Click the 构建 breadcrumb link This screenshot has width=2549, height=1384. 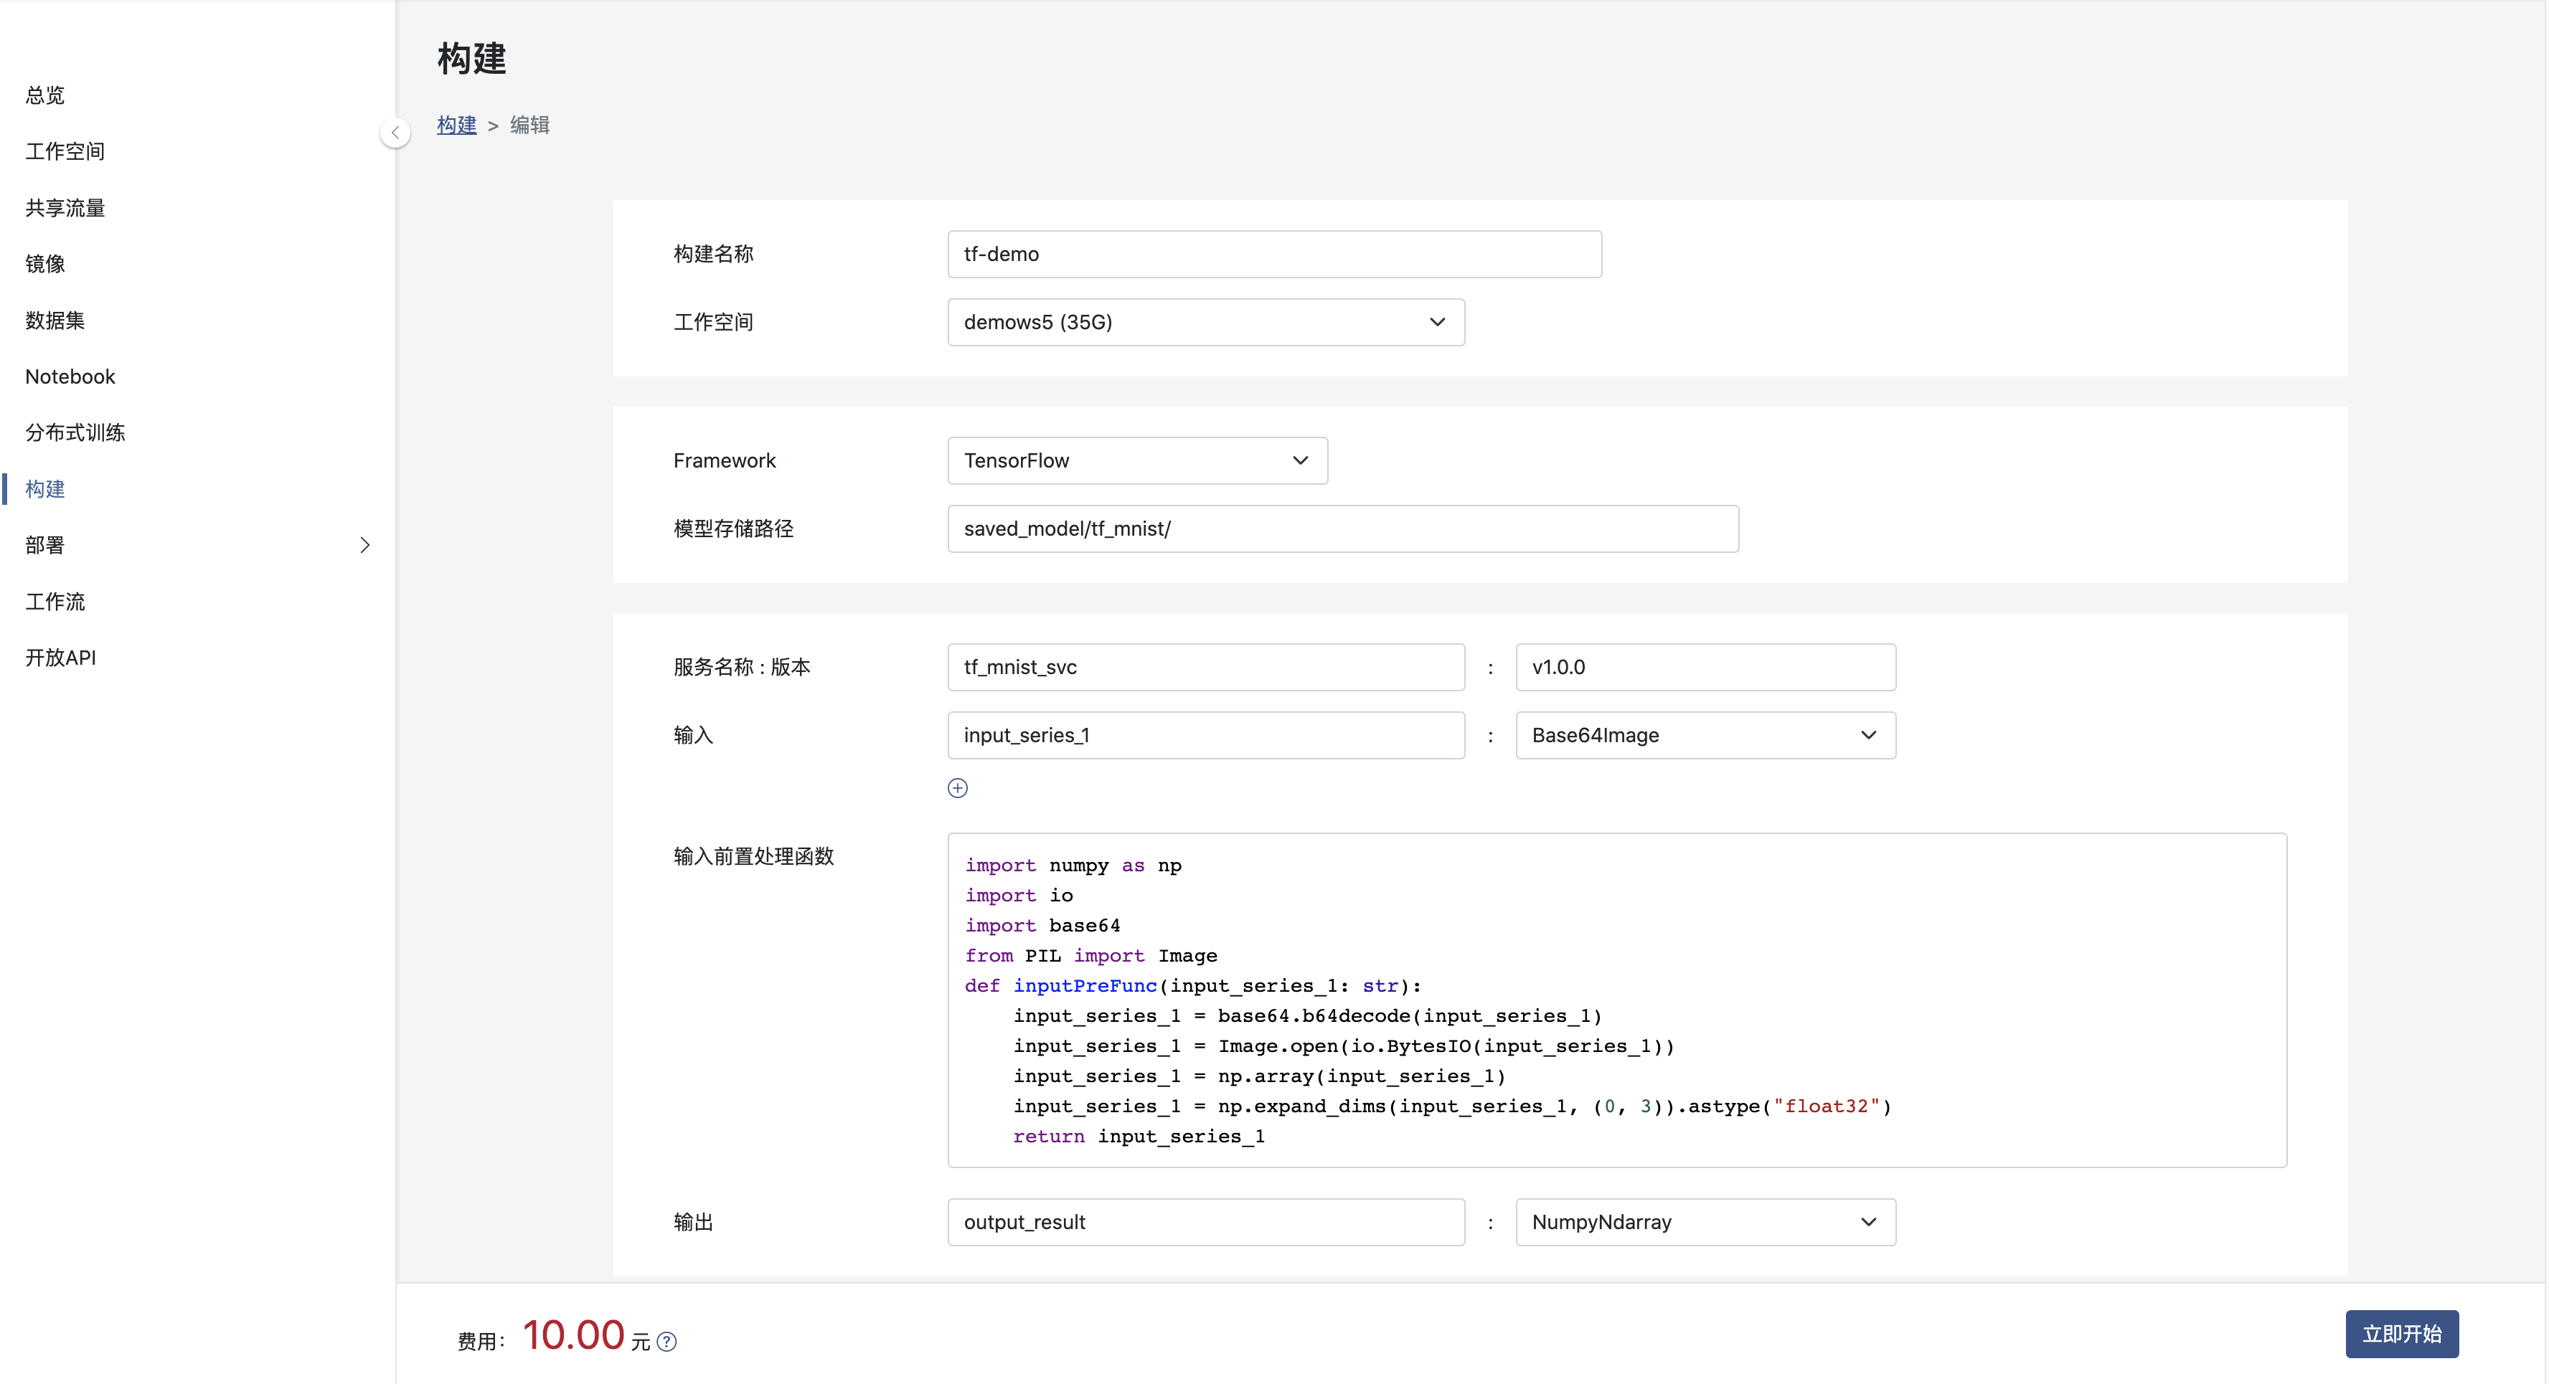coord(456,125)
